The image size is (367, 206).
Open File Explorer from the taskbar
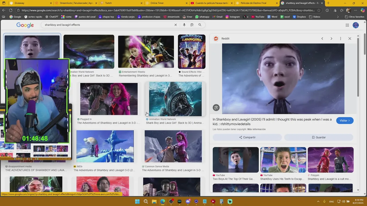pos(154,201)
